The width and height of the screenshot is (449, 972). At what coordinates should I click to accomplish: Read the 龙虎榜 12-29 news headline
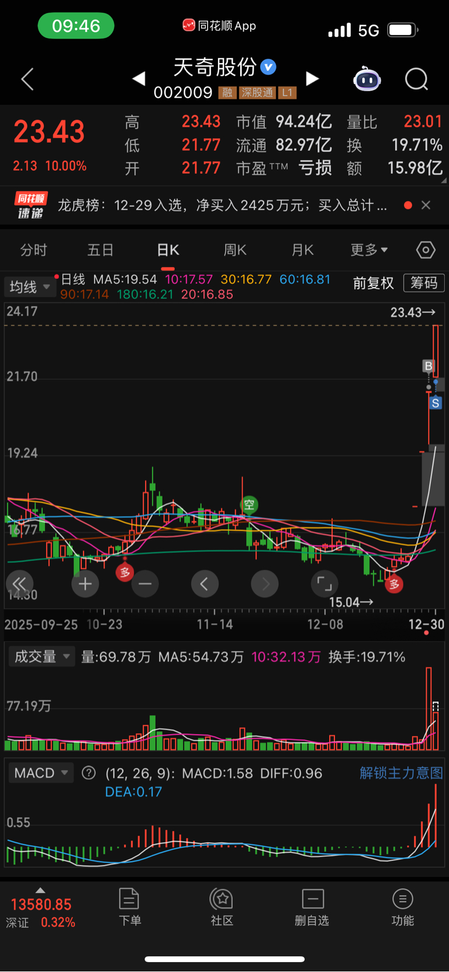tap(222, 205)
